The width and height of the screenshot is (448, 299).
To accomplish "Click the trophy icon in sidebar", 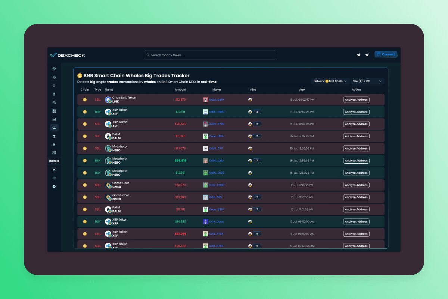I will coord(54,69).
